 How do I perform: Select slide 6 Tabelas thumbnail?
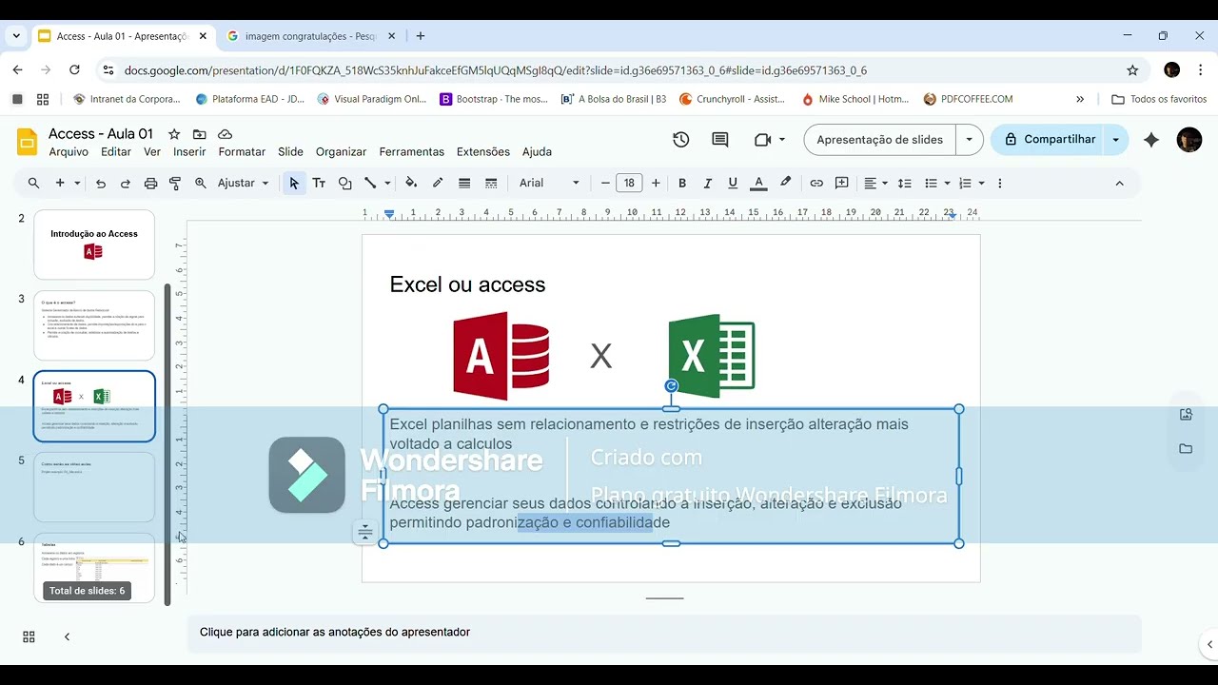[x=94, y=567]
